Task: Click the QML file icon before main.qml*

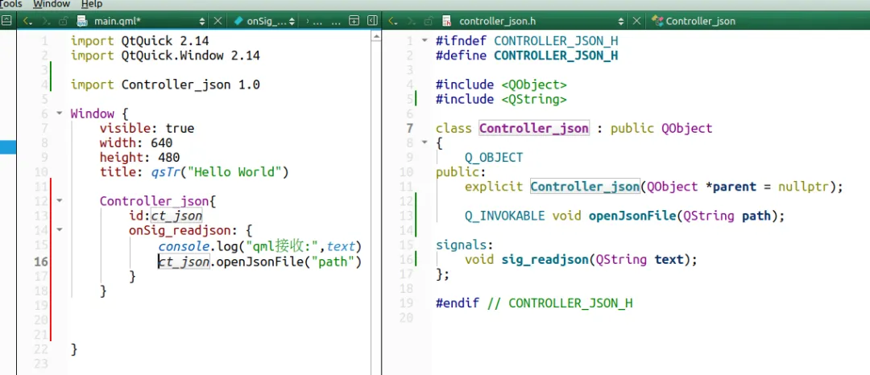Action: (82, 21)
